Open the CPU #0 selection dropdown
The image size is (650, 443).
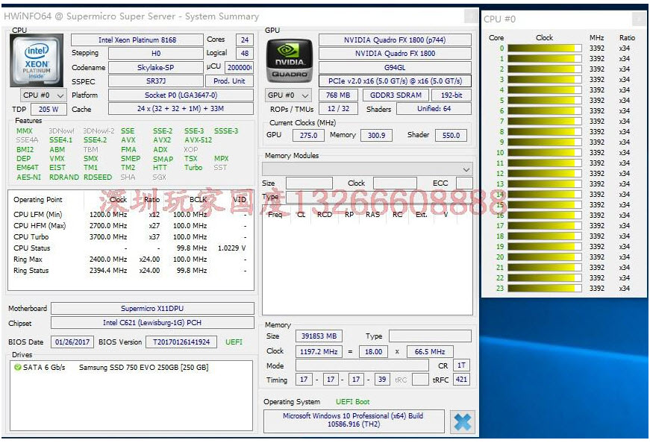[x=42, y=95]
